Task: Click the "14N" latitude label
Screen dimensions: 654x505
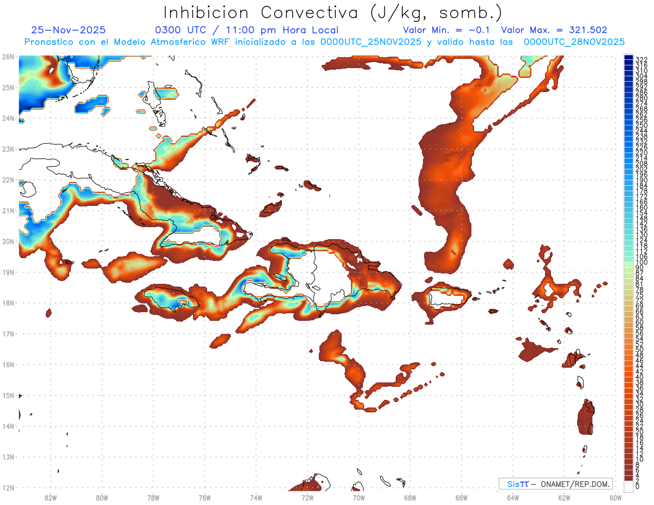Action: coord(8,426)
